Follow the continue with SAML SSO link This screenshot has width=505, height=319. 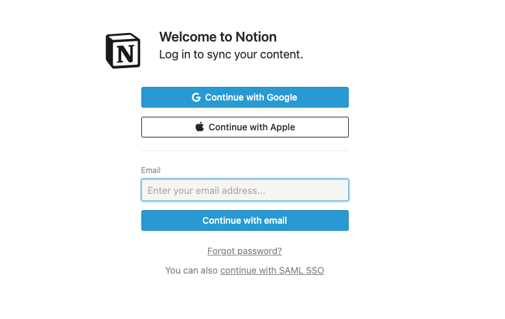(x=272, y=270)
